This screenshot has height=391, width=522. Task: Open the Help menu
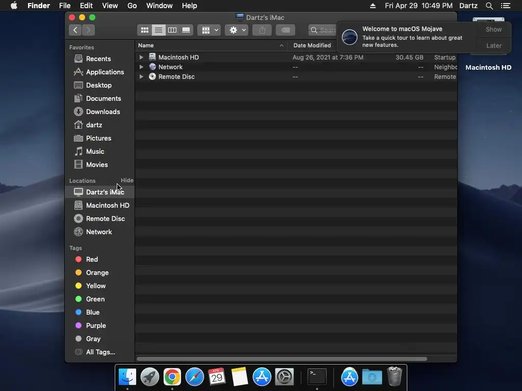pyautogui.click(x=190, y=6)
